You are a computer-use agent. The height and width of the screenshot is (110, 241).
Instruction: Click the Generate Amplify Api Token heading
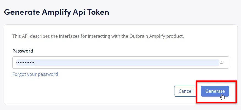click(56, 12)
